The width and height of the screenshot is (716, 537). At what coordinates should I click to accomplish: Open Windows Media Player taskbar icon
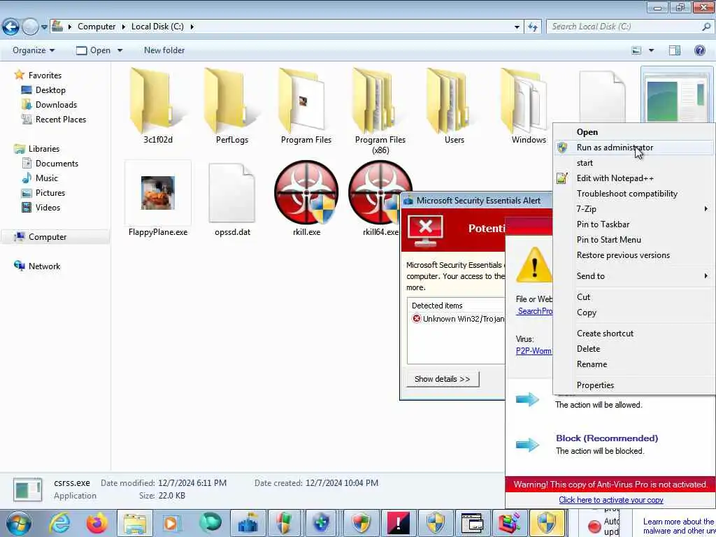(x=171, y=523)
